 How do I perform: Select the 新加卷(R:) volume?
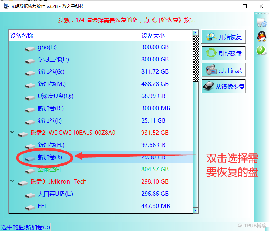pyautogui.click(x=101, y=108)
